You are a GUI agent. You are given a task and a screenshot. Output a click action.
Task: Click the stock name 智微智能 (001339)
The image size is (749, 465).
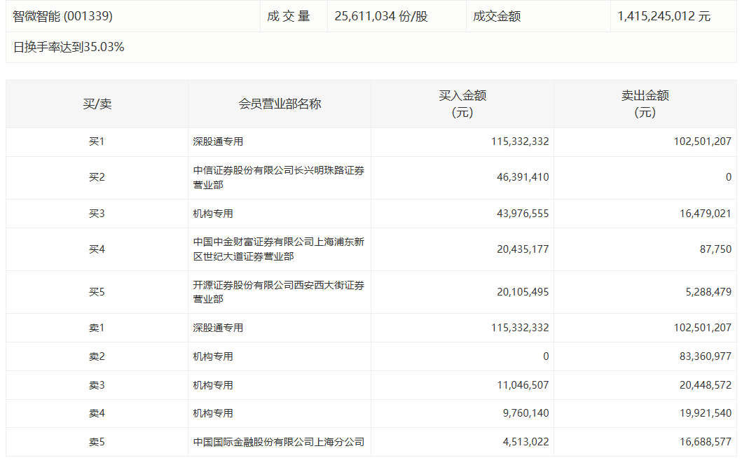(63, 16)
